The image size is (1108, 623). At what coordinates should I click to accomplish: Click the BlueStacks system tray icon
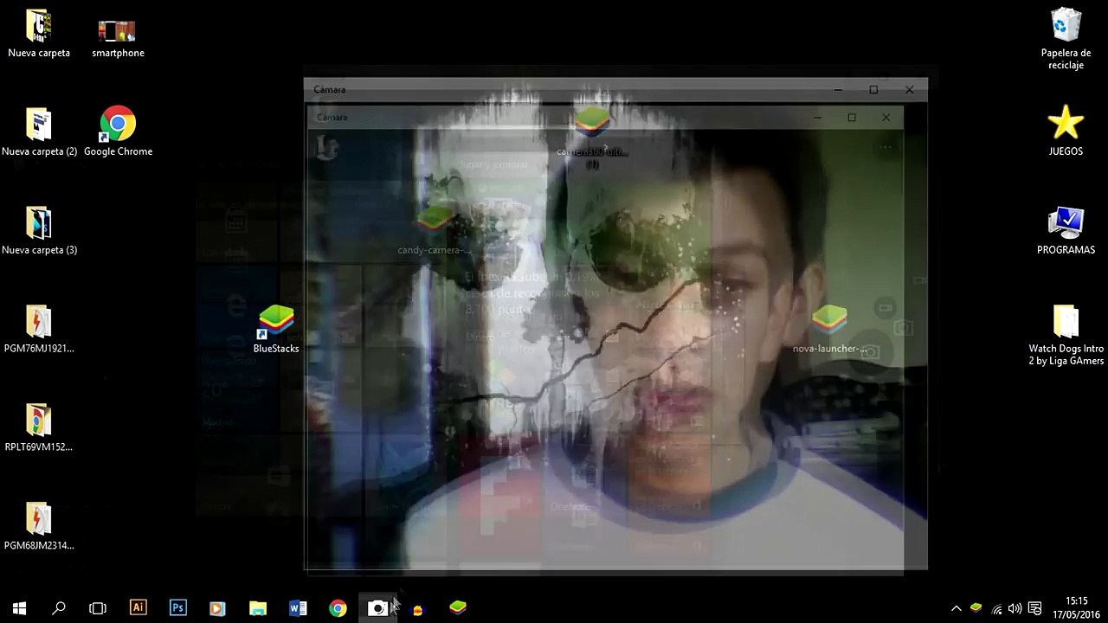coord(976,608)
